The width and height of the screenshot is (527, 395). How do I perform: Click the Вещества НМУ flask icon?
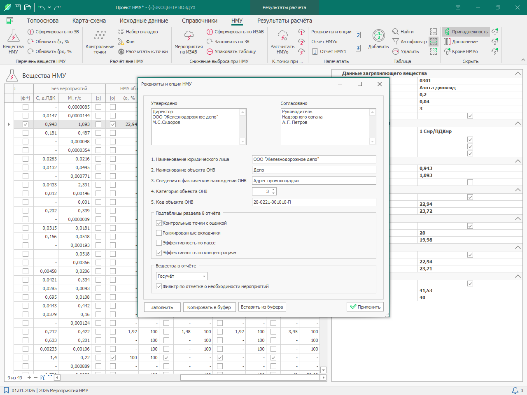(x=13, y=36)
